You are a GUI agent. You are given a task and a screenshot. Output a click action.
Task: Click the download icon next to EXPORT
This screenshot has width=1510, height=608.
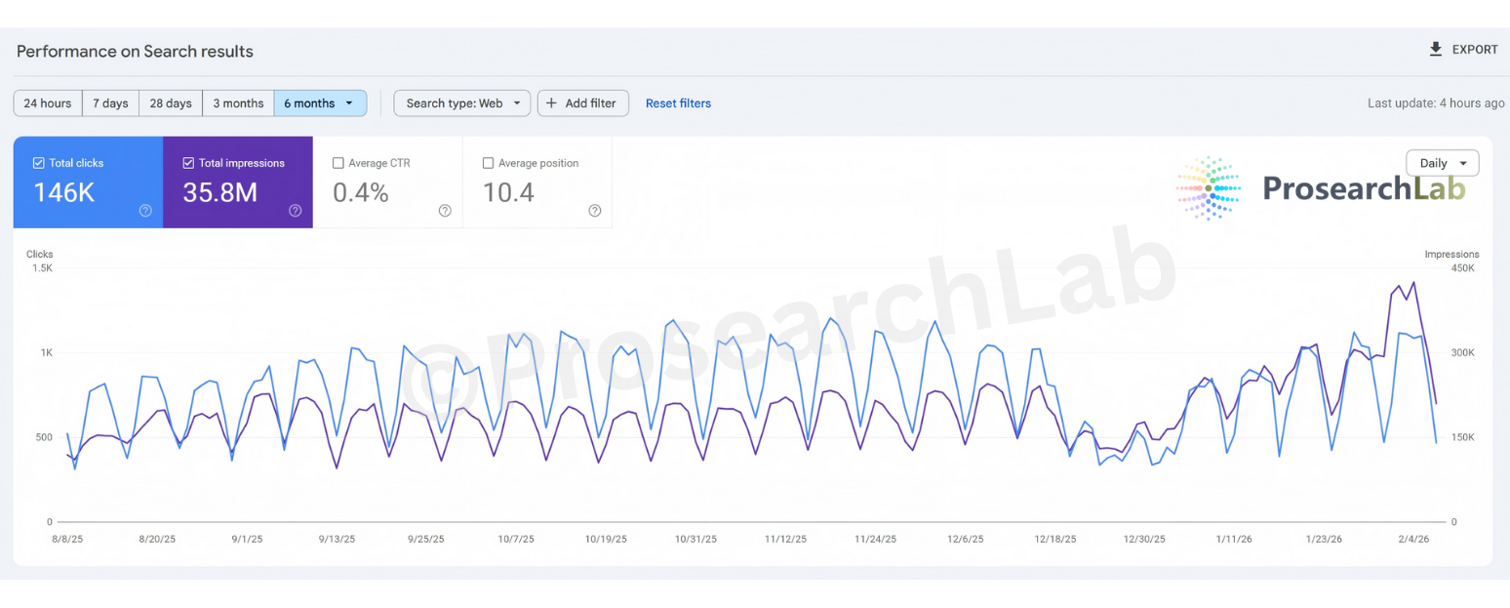[1434, 50]
